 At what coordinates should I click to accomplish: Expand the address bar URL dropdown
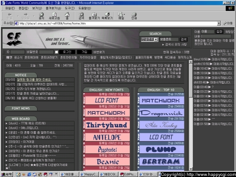(219, 23)
